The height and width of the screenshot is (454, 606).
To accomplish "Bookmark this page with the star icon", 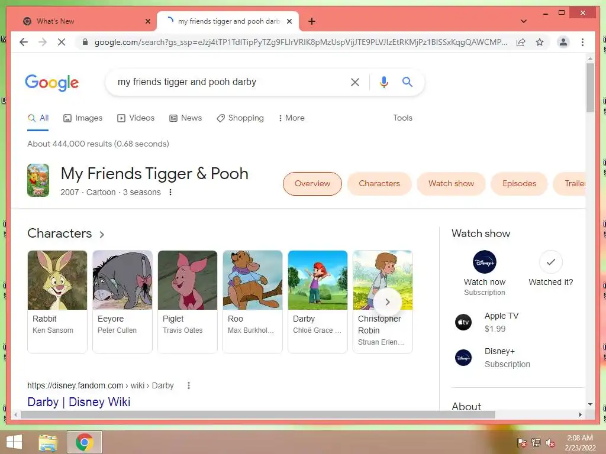I will 540,42.
